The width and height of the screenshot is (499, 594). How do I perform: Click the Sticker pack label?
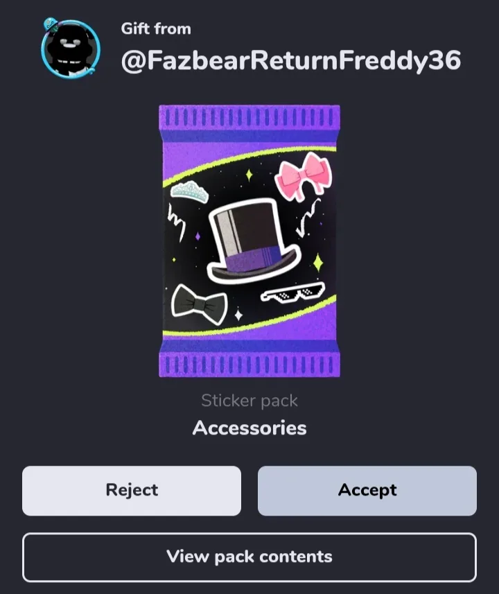pos(249,401)
